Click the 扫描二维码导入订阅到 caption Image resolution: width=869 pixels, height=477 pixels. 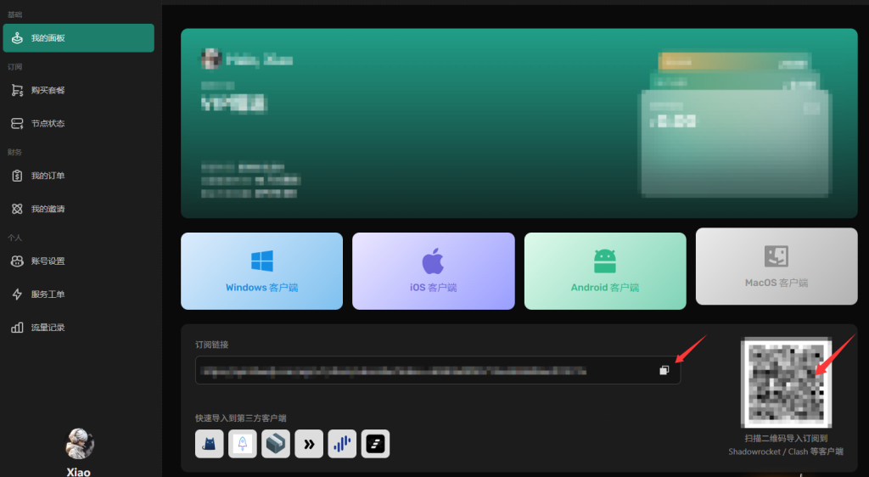coord(786,438)
